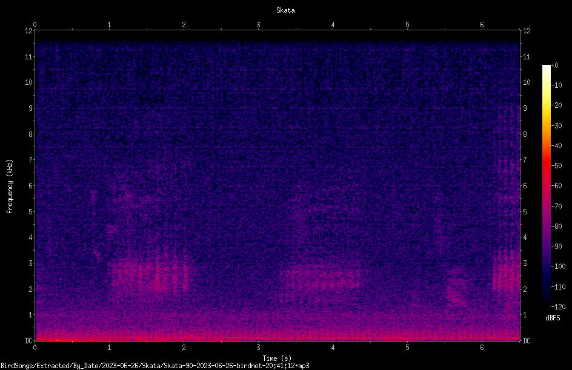Click the "9" tick on the left frequency axis
Screen dimensions: 572x370
point(31,108)
